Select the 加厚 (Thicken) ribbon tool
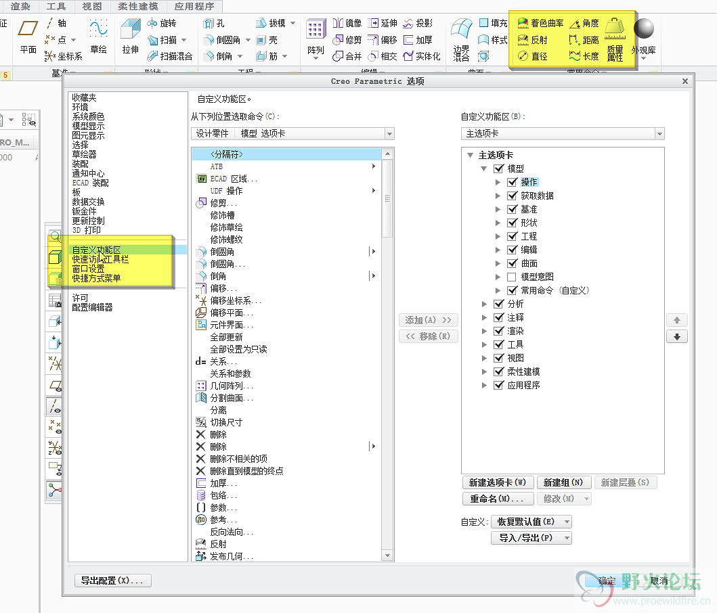This screenshot has height=613, width=717. pyautogui.click(x=418, y=40)
